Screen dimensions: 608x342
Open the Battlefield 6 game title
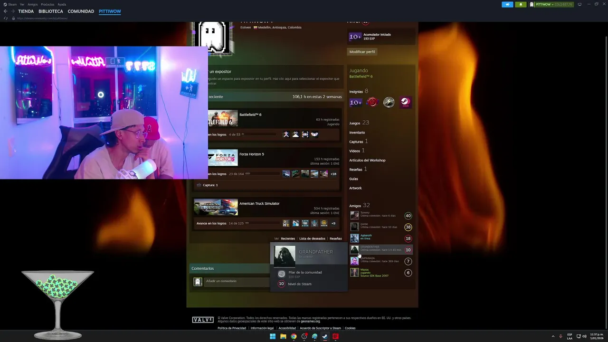click(x=250, y=114)
